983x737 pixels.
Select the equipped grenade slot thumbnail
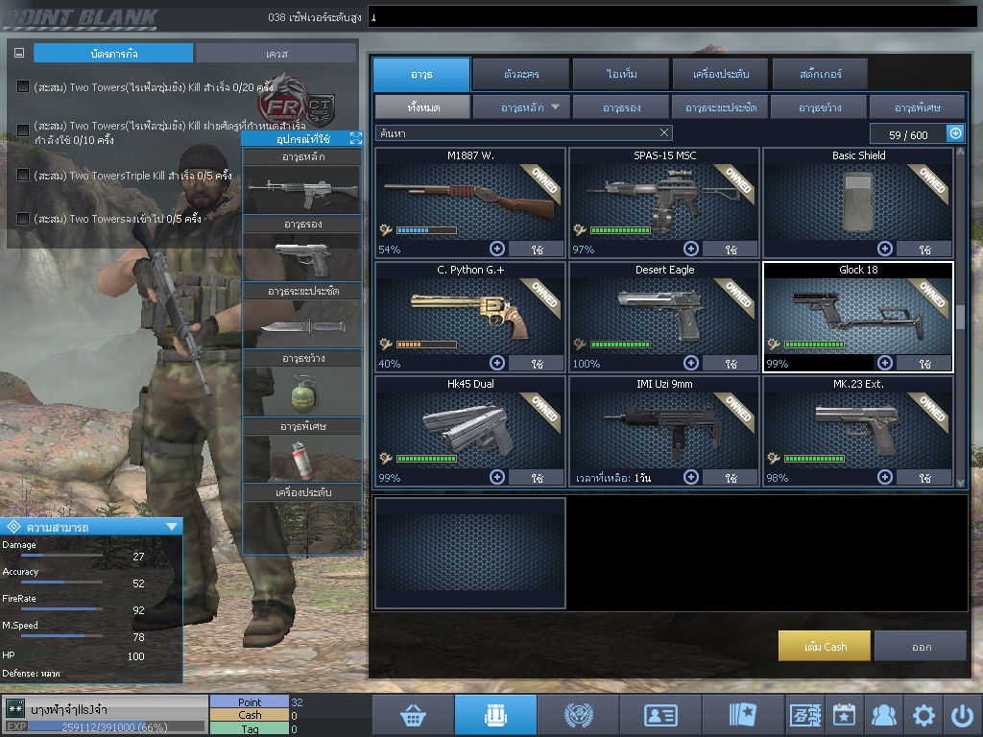coord(302,392)
